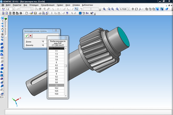Confirm the cylindrical step with green checkmark
The image size is (173, 115).
click(x=26, y=36)
